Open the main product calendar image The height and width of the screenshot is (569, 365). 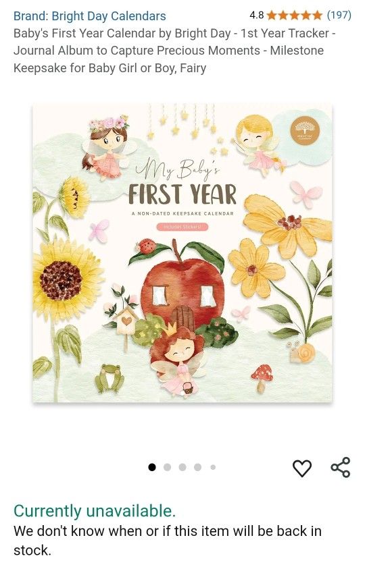[x=182, y=253]
